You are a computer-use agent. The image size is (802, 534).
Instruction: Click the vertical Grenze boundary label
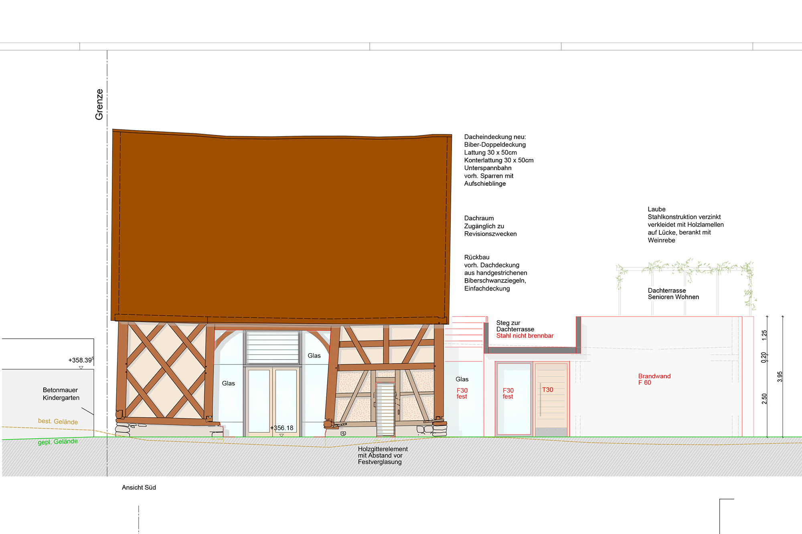point(99,105)
